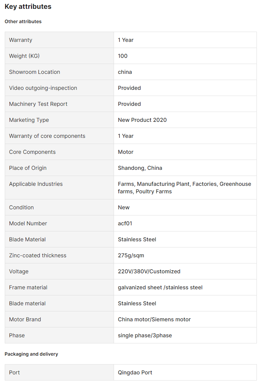Screen dimensions: 264x388
Task: Select the Condition New value
Action: [123, 208]
